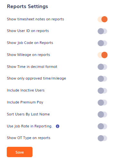Click the Show OT Type on reports label
This screenshot has width=120, height=162.
click(29, 138)
